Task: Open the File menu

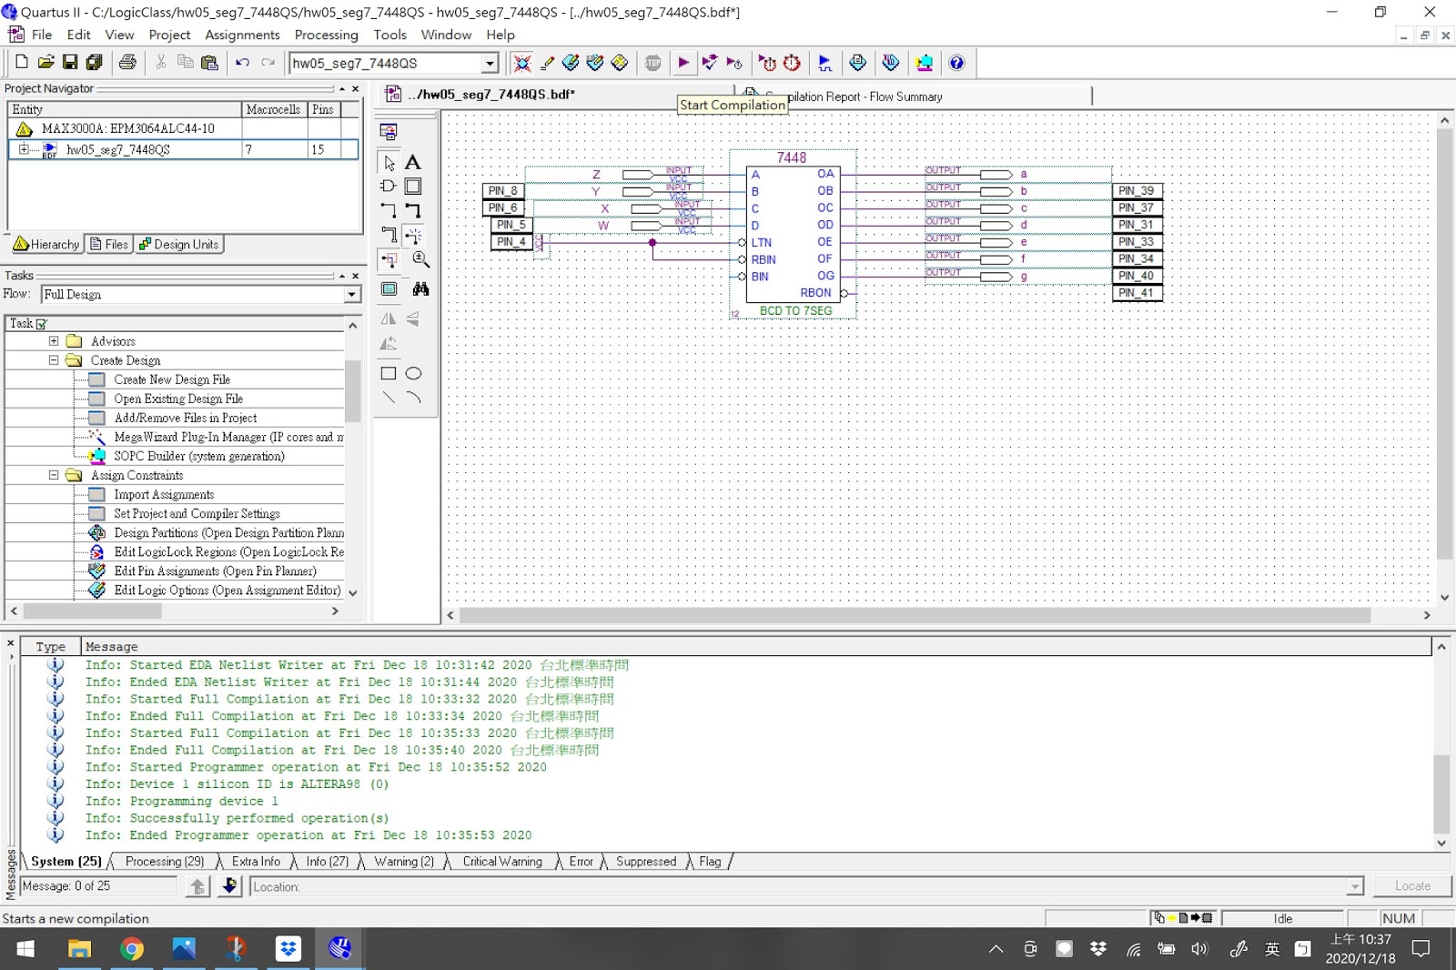Action: click(x=42, y=35)
